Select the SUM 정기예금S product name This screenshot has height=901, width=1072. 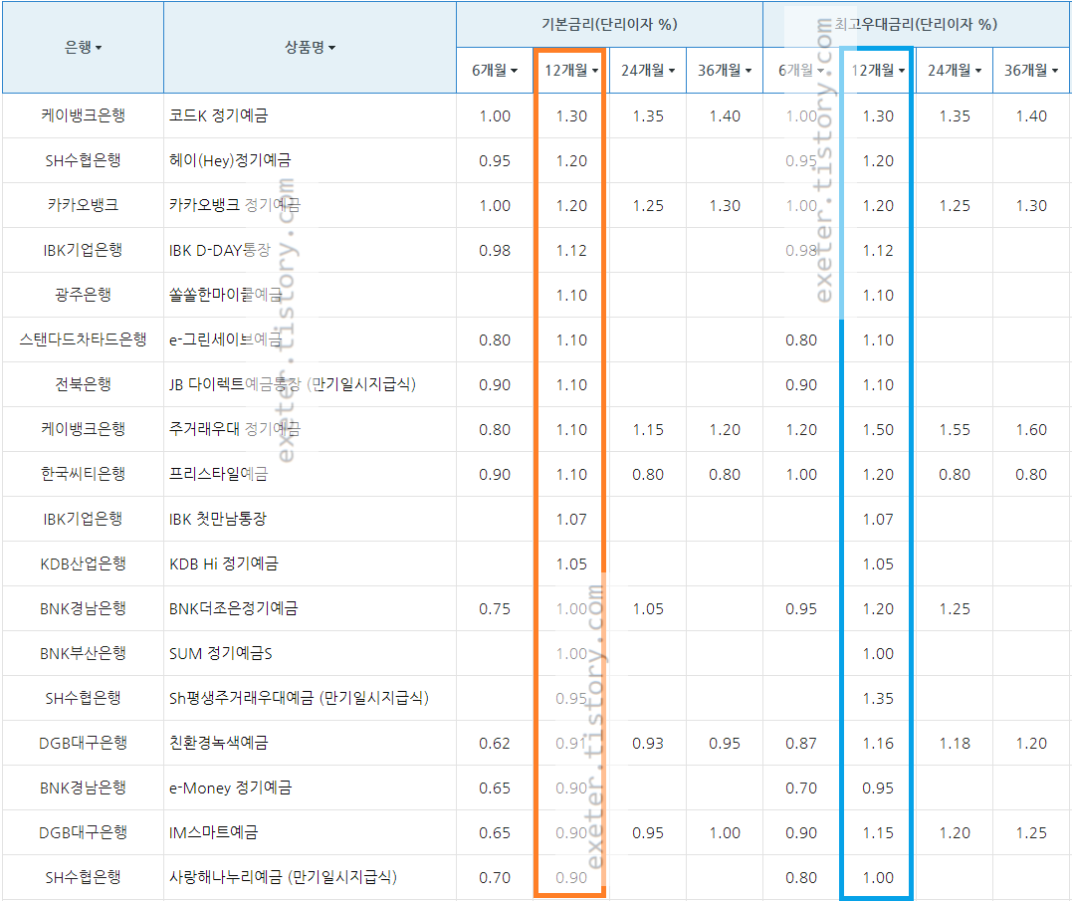coord(220,653)
